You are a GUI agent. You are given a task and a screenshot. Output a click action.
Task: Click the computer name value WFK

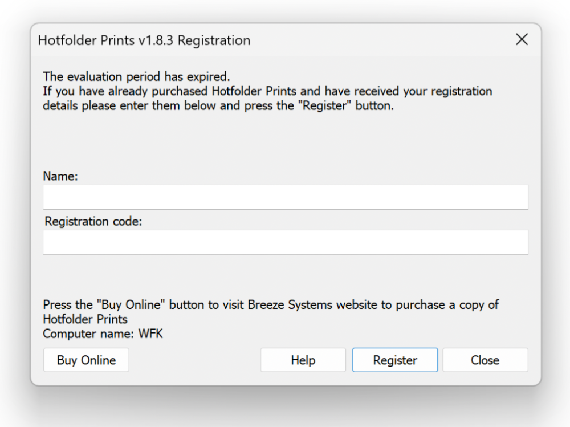pyautogui.click(x=150, y=334)
